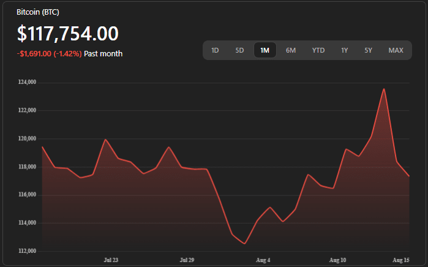
Task: Click the Jul 29 date label
Action: point(187,260)
